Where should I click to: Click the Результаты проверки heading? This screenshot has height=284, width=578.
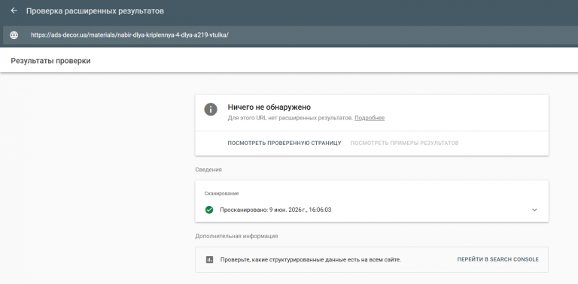pyautogui.click(x=50, y=61)
